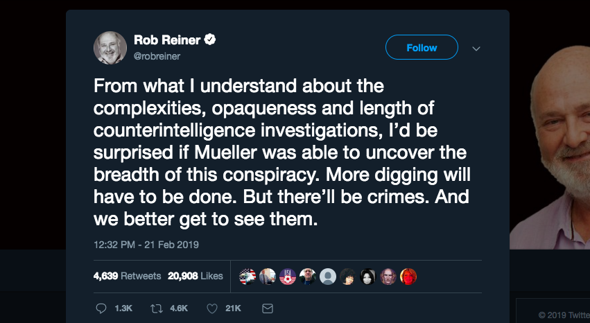Image resolution: width=590 pixels, height=323 pixels.
Task: View the 4,639 Retweets list
Action: (x=127, y=276)
